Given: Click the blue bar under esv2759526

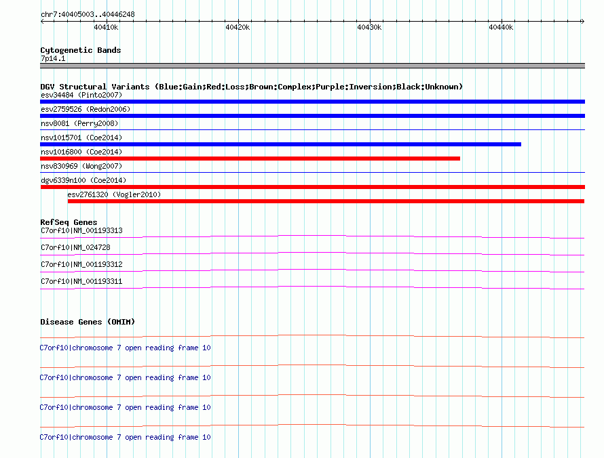Looking at the screenshot, I should tap(312, 116).
